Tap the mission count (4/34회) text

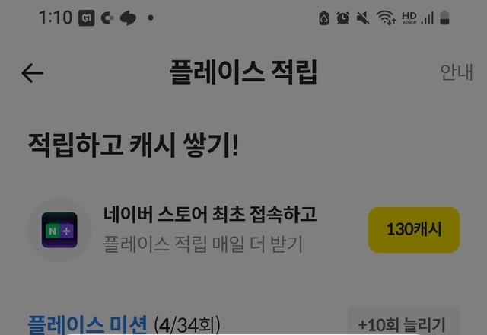(187, 325)
